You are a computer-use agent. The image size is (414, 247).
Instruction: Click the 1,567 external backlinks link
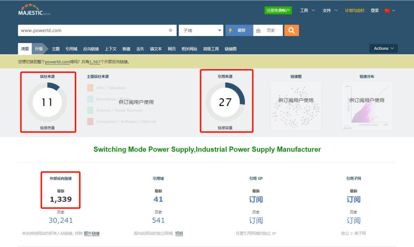click(95, 62)
